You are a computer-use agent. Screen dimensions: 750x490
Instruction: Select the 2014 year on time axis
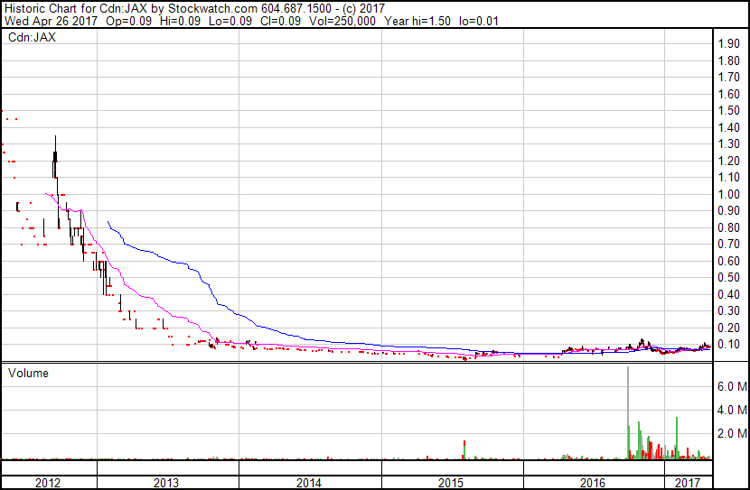click(x=309, y=483)
